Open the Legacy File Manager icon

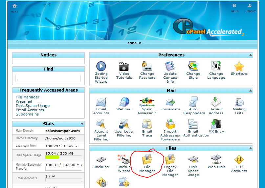coord(170,159)
